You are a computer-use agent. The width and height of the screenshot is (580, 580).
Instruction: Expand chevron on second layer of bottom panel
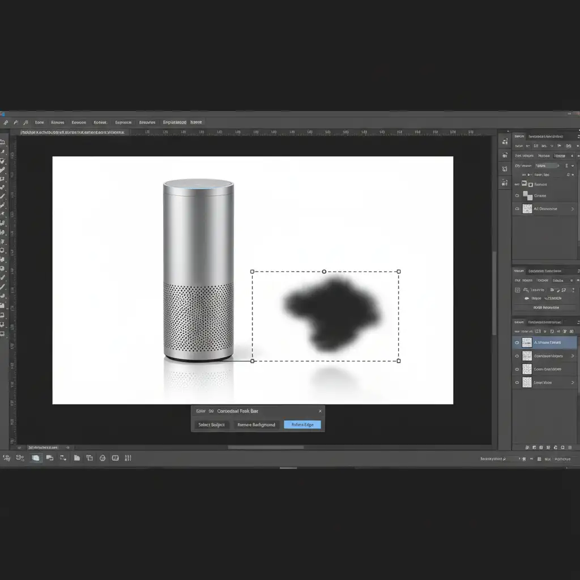pyautogui.click(x=573, y=356)
